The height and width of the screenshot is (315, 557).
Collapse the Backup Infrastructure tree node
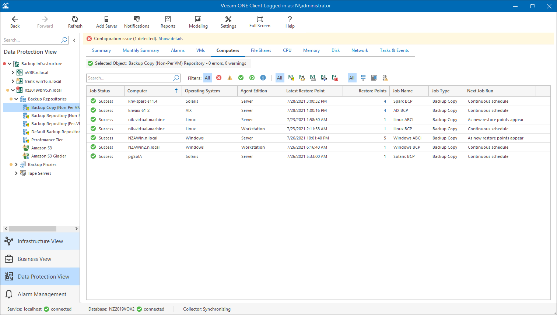click(x=10, y=64)
